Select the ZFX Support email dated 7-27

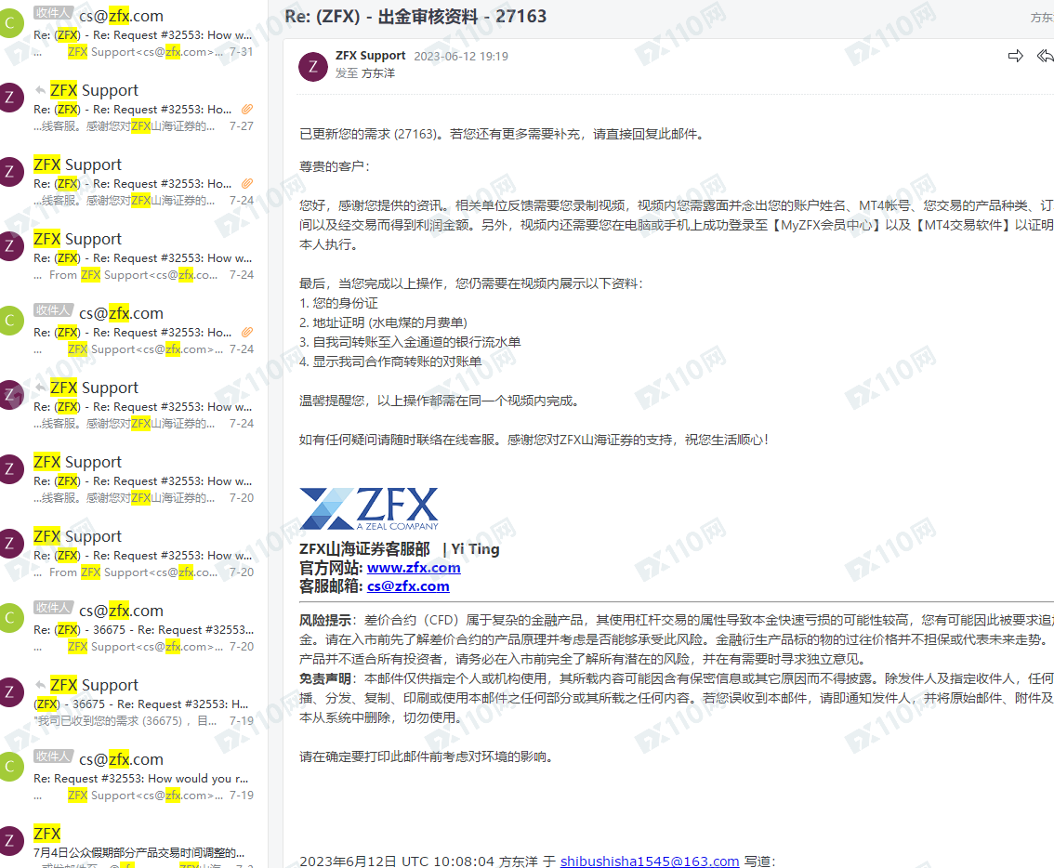pyautogui.click(x=139, y=108)
